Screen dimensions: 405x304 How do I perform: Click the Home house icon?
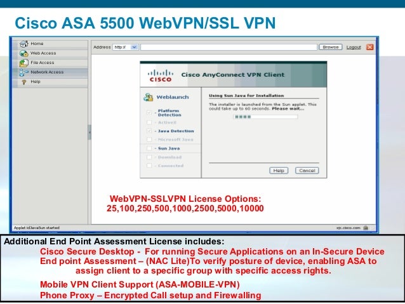[x=23, y=44]
